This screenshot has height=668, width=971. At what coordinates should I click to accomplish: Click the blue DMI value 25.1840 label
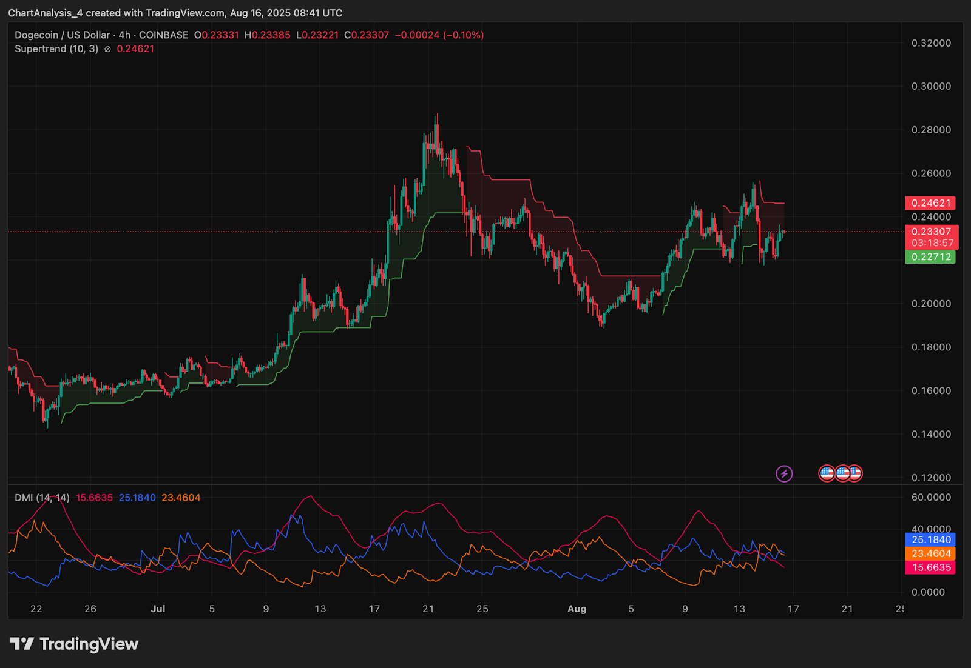coord(930,539)
